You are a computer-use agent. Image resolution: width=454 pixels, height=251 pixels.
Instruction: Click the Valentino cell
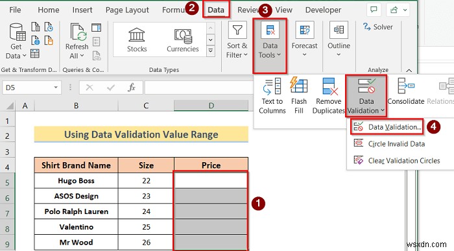pyautogui.click(x=76, y=227)
